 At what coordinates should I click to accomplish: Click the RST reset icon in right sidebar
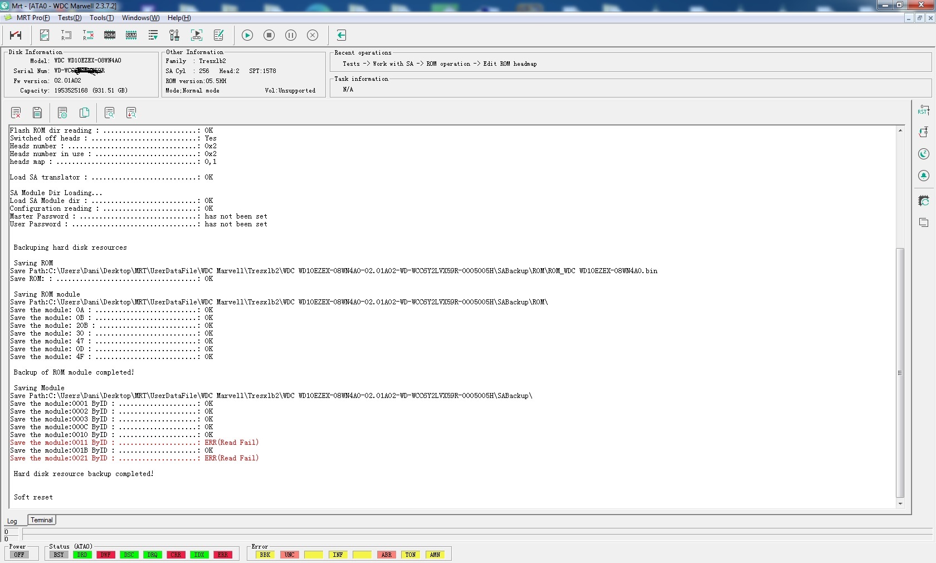[924, 110]
